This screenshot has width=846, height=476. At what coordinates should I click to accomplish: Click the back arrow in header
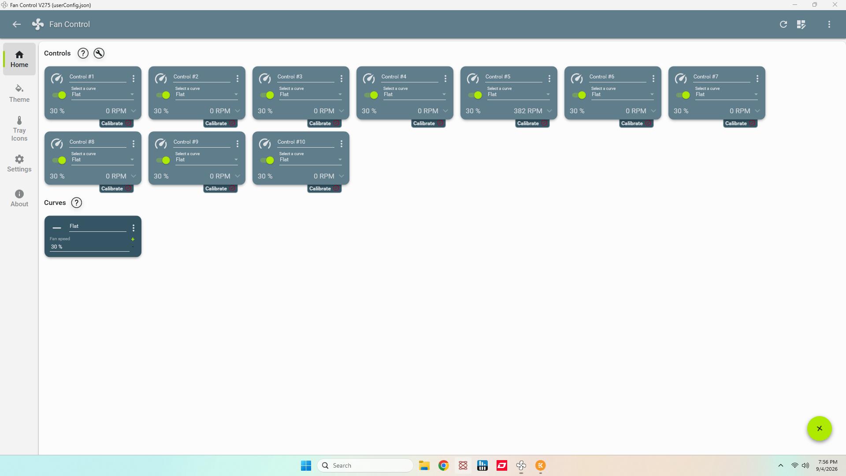(x=17, y=24)
